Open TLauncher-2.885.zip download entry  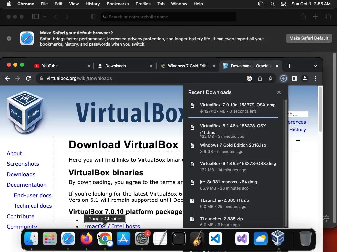click(x=233, y=222)
